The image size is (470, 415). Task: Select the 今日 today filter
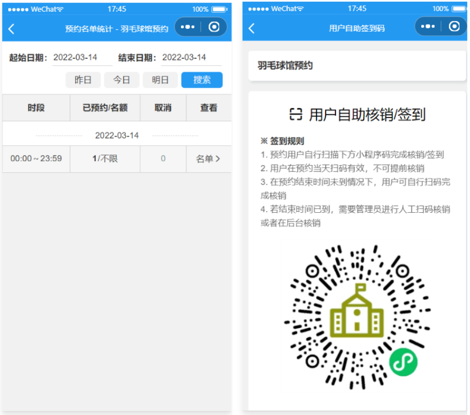click(x=122, y=79)
